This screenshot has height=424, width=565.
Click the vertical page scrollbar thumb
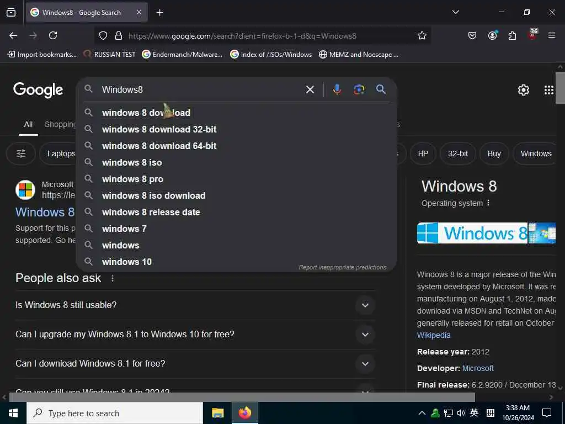coord(560,88)
